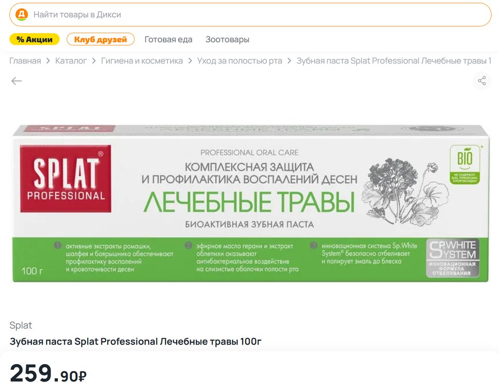Share this product via share icon
The image size is (499, 387).
point(481,81)
